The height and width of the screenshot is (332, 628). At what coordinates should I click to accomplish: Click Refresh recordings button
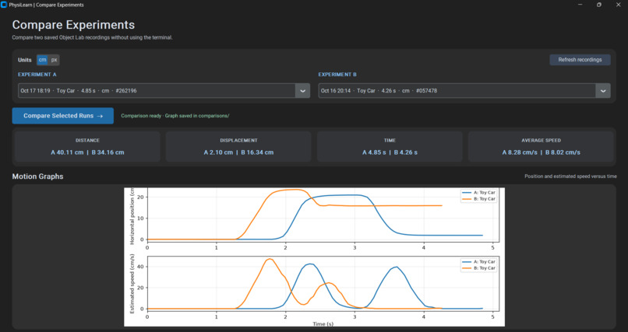[x=580, y=60]
